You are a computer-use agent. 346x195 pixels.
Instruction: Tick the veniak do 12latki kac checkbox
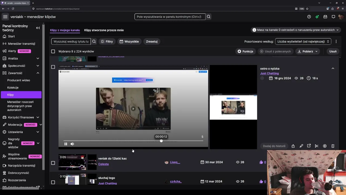click(x=53, y=163)
